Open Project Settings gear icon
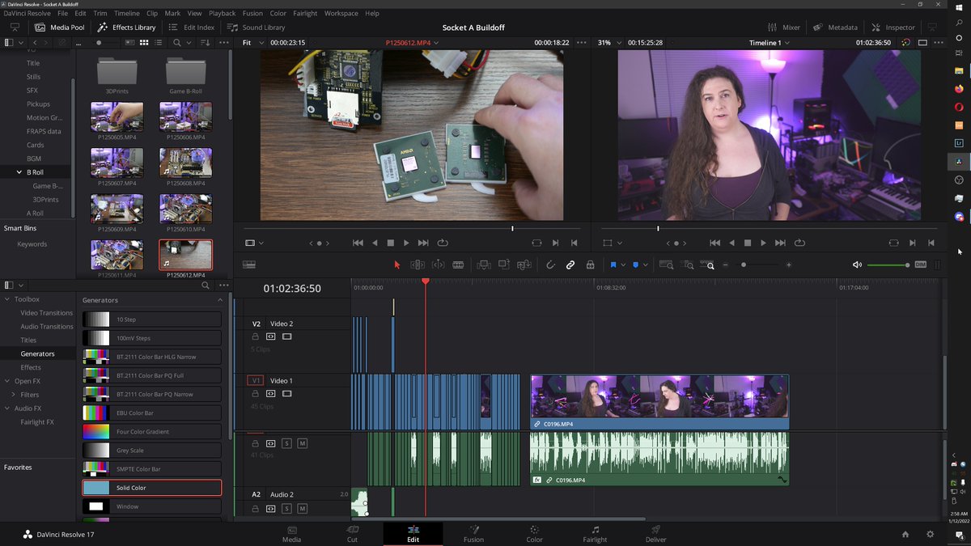This screenshot has width=971, height=546. (x=931, y=535)
